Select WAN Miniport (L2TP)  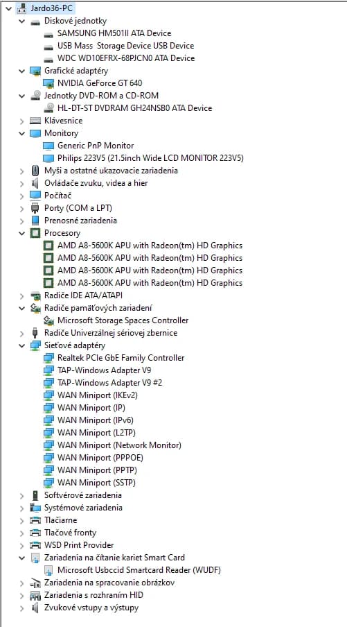click(x=97, y=433)
